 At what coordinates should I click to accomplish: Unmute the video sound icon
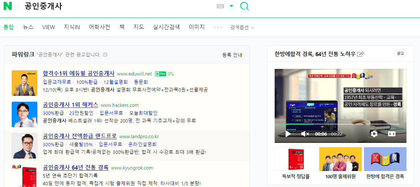pyautogui.click(x=305, y=134)
